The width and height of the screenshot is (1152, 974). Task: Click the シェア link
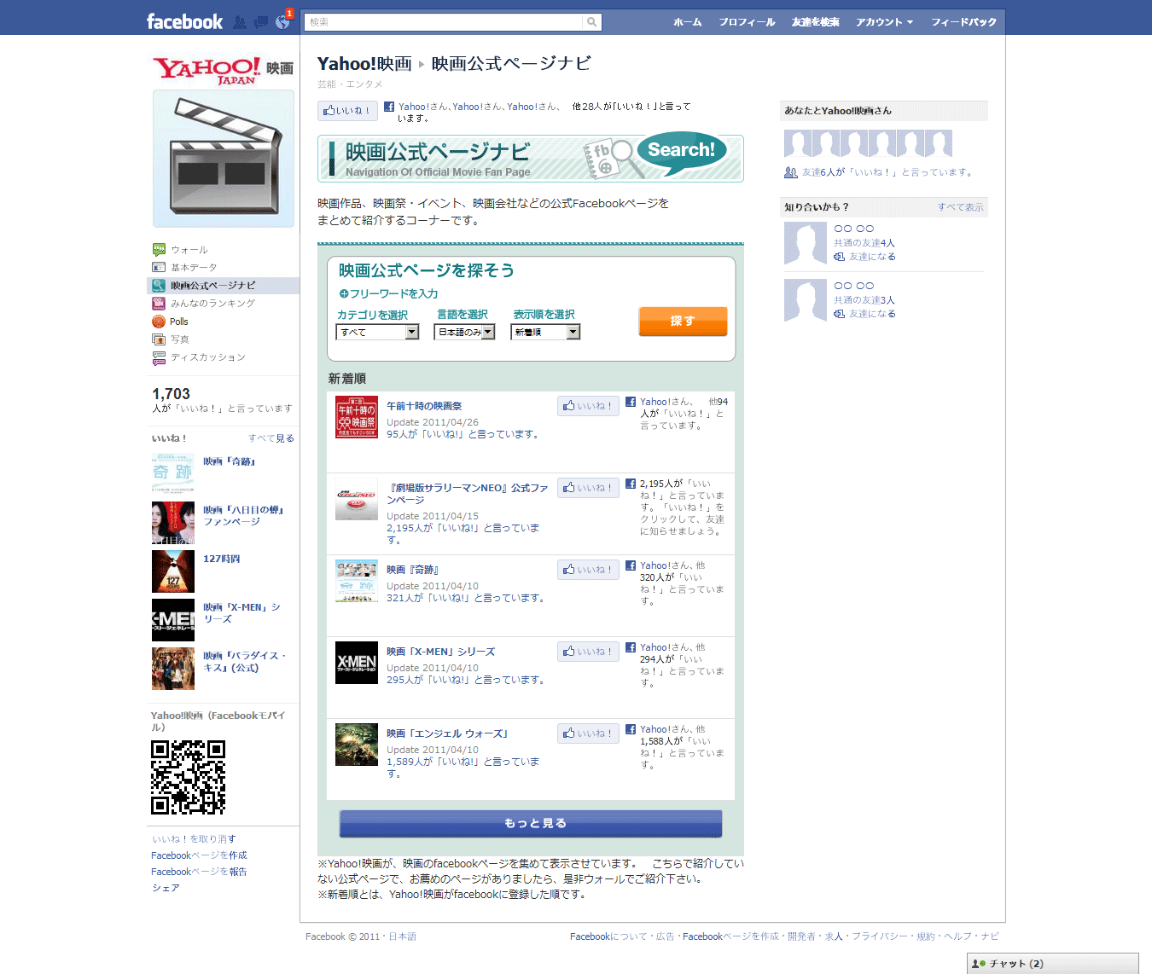click(166, 888)
